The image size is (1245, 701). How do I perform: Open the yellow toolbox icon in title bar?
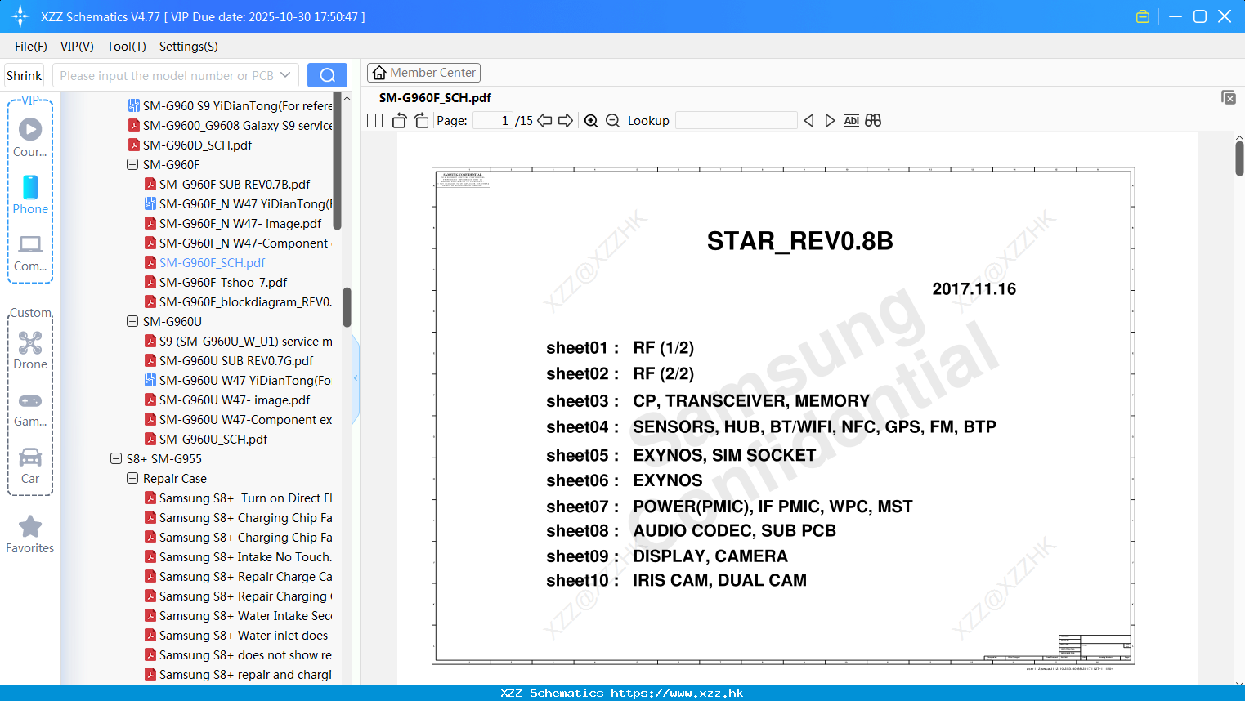[1143, 16]
